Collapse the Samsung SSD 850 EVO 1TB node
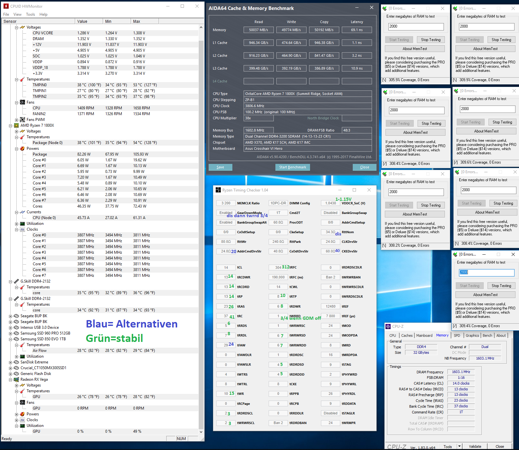This screenshot has width=519, height=450. [10, 339]
